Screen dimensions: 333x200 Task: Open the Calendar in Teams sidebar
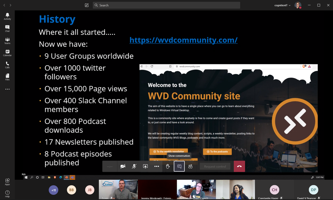(7, 53)
